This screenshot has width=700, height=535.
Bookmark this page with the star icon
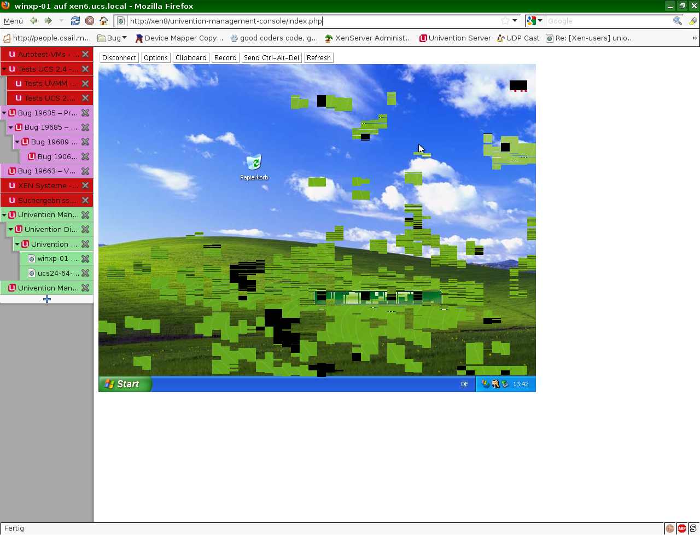point(505,21)
